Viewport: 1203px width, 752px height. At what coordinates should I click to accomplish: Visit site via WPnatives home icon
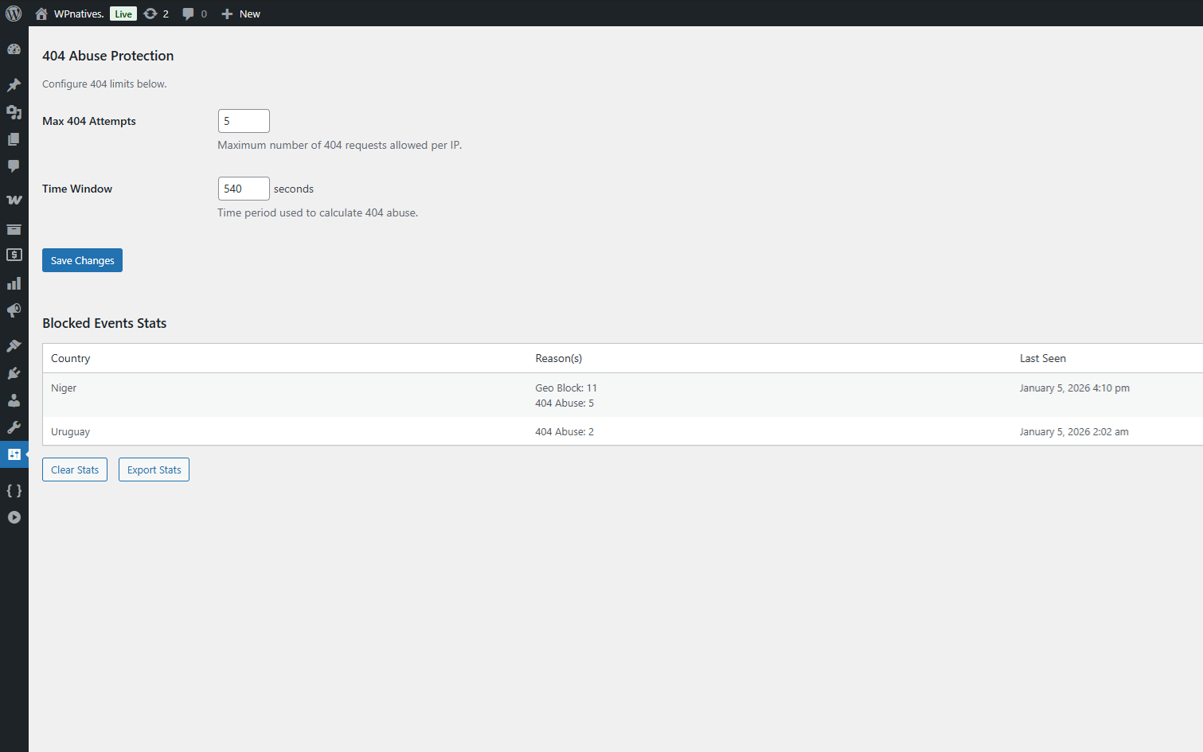[41, 14]
